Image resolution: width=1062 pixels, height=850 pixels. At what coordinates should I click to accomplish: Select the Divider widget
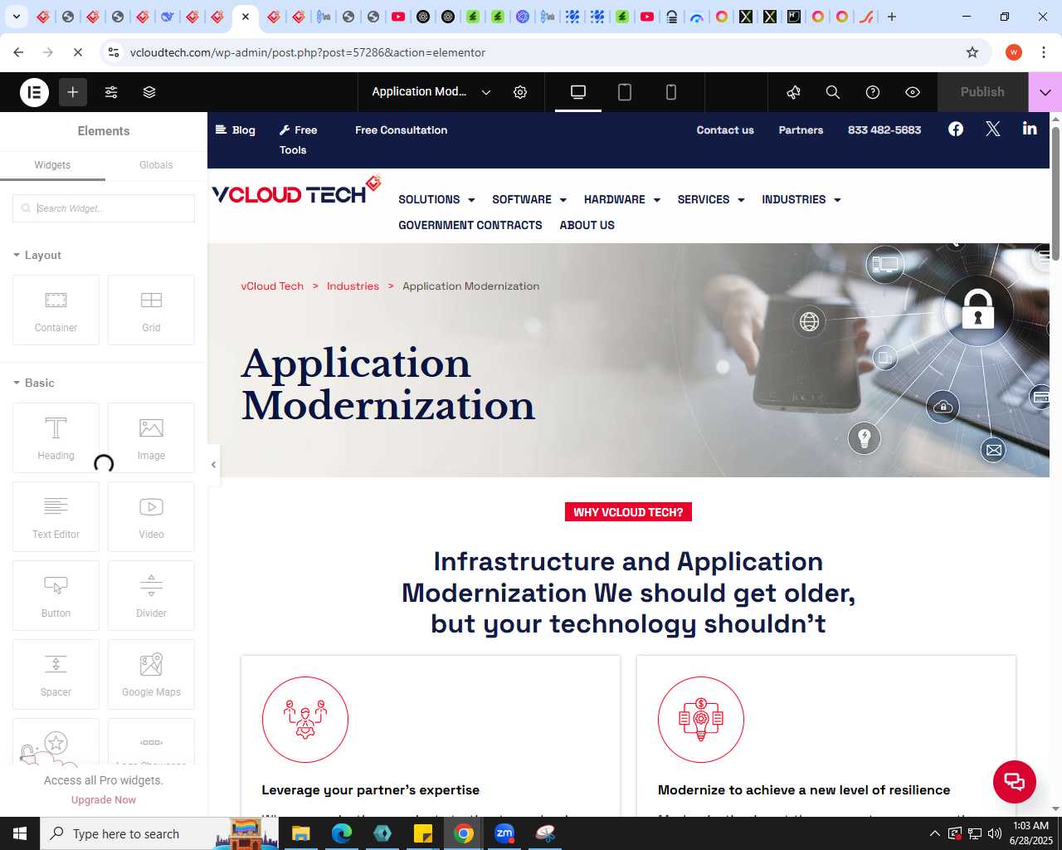click(x=151, y=596)
